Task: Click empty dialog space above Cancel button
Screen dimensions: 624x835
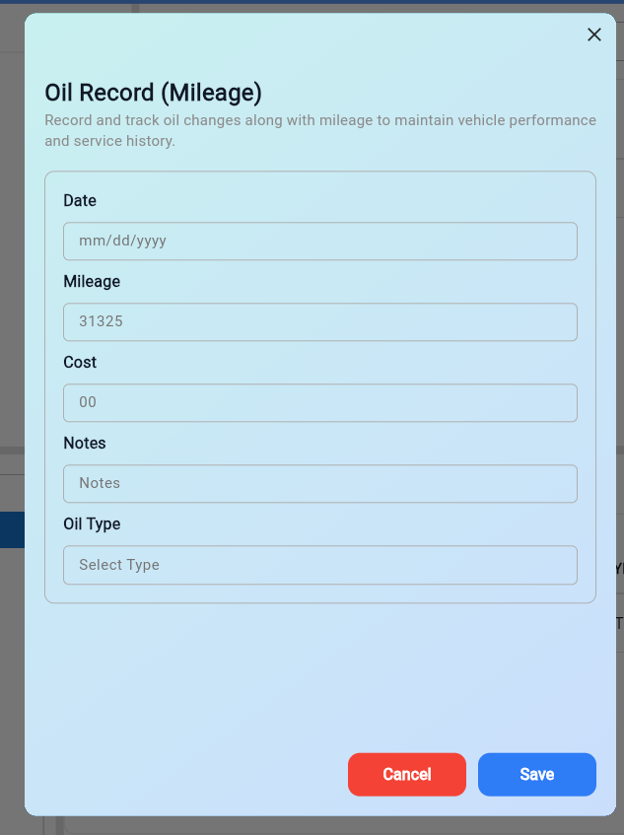Action: pyautogui.click(x=319, y=680)
